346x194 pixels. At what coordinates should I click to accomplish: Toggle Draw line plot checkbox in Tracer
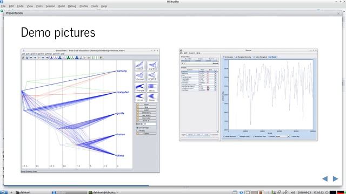[x=259, y=136]
